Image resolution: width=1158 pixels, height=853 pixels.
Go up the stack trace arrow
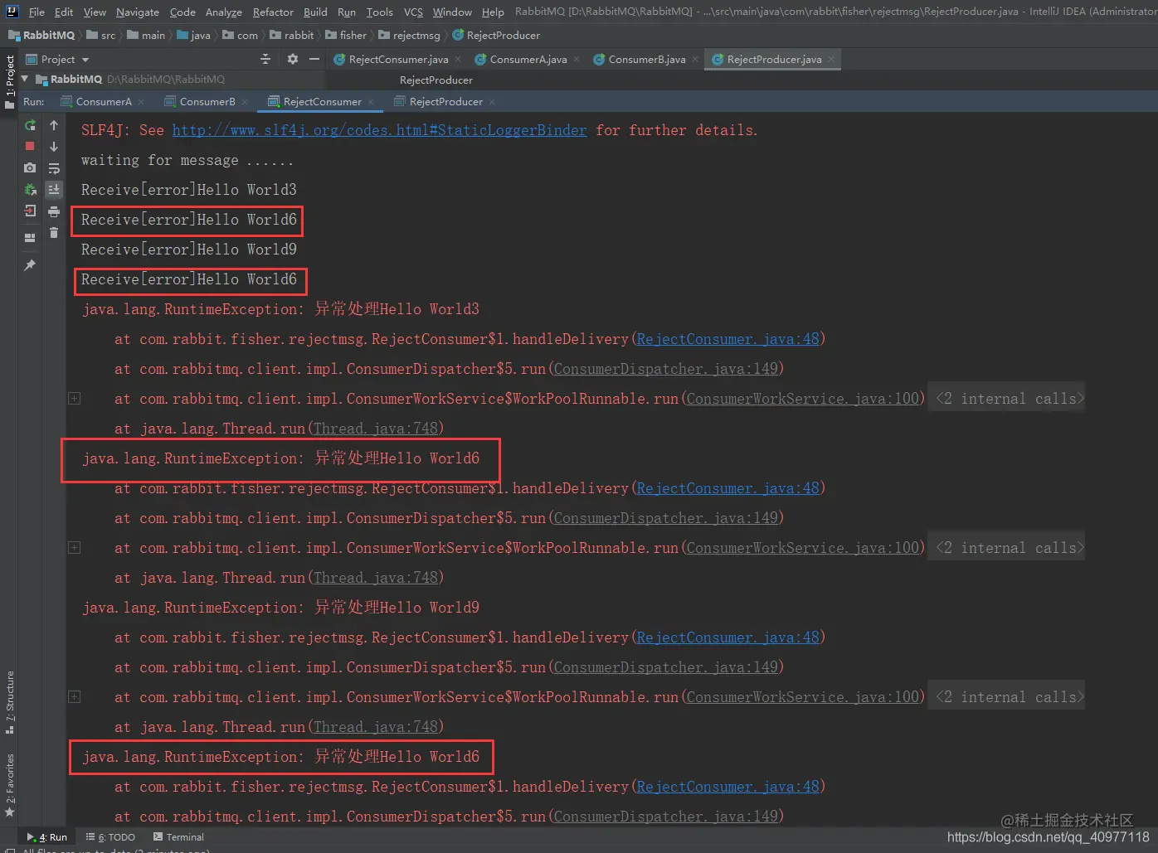click(x=54, y=125)
